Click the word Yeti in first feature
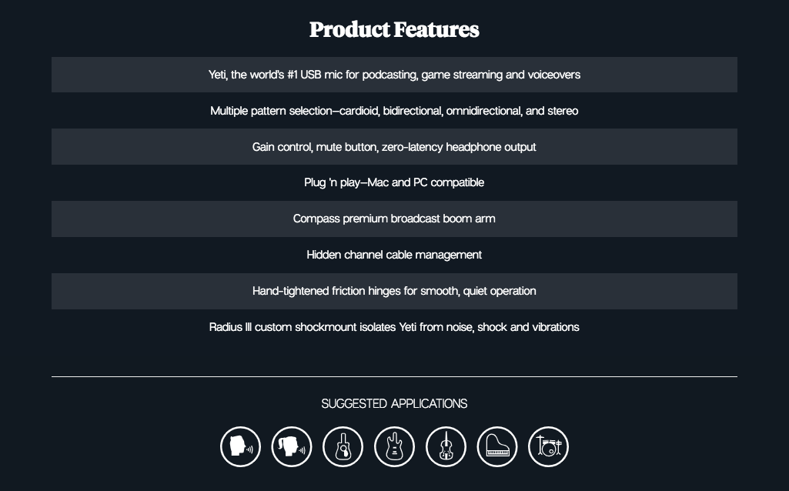This screenshot has width=789, height=491. (218, 75)
